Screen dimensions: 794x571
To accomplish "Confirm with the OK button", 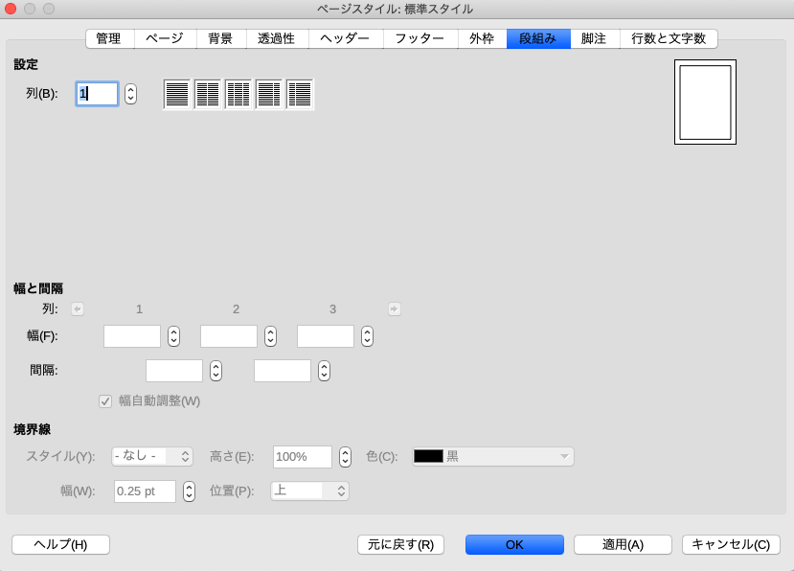I will tap(514, 545).
